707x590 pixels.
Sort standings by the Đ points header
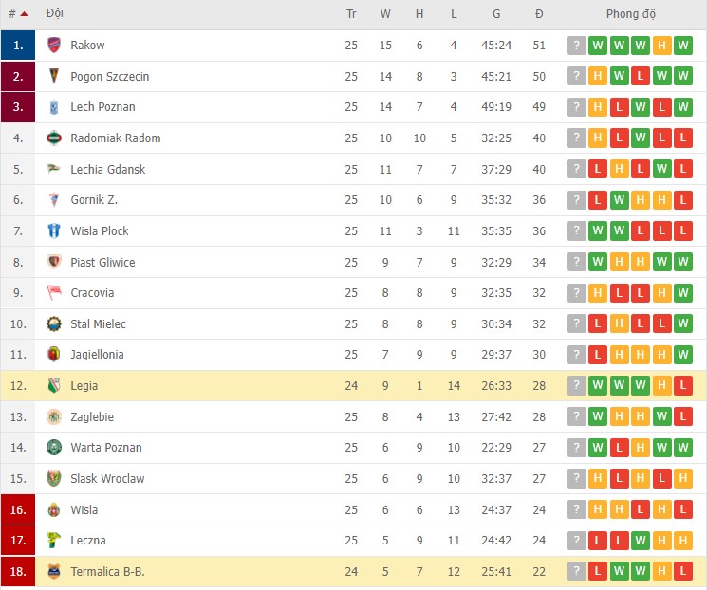539,14
